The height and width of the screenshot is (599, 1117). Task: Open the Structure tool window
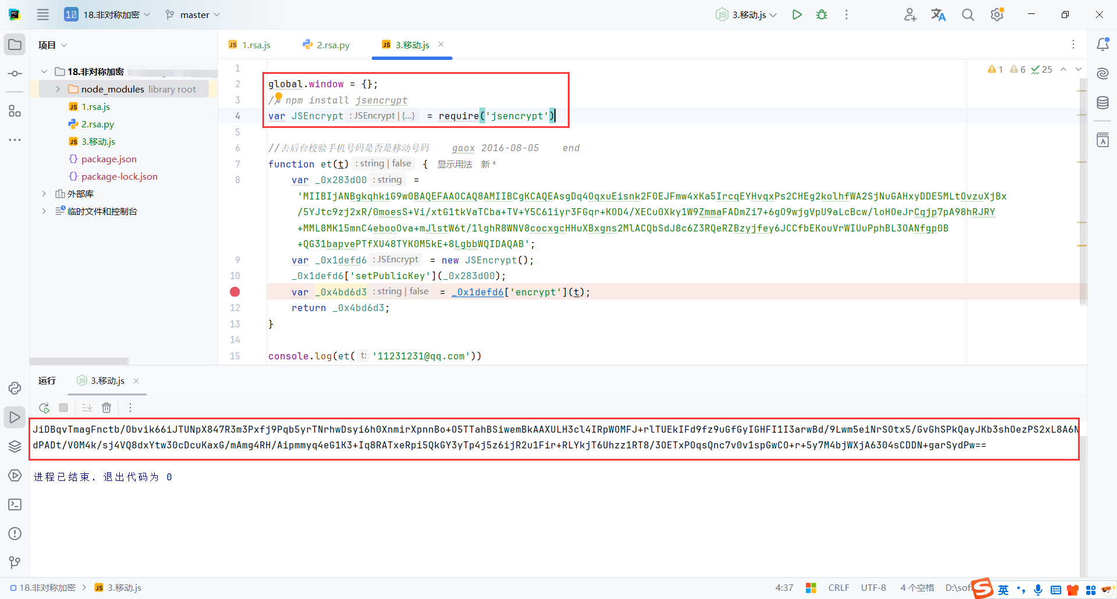[15, 111]
